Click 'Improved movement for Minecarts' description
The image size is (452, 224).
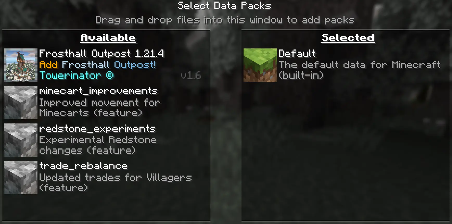click(100, 108)
